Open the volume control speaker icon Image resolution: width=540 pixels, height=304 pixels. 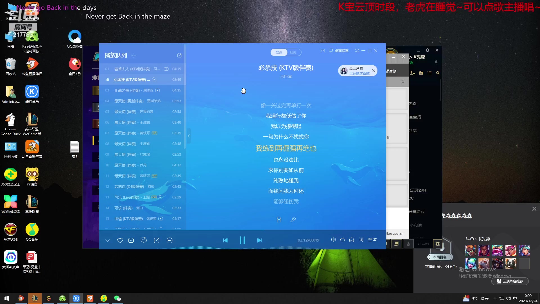333,240
